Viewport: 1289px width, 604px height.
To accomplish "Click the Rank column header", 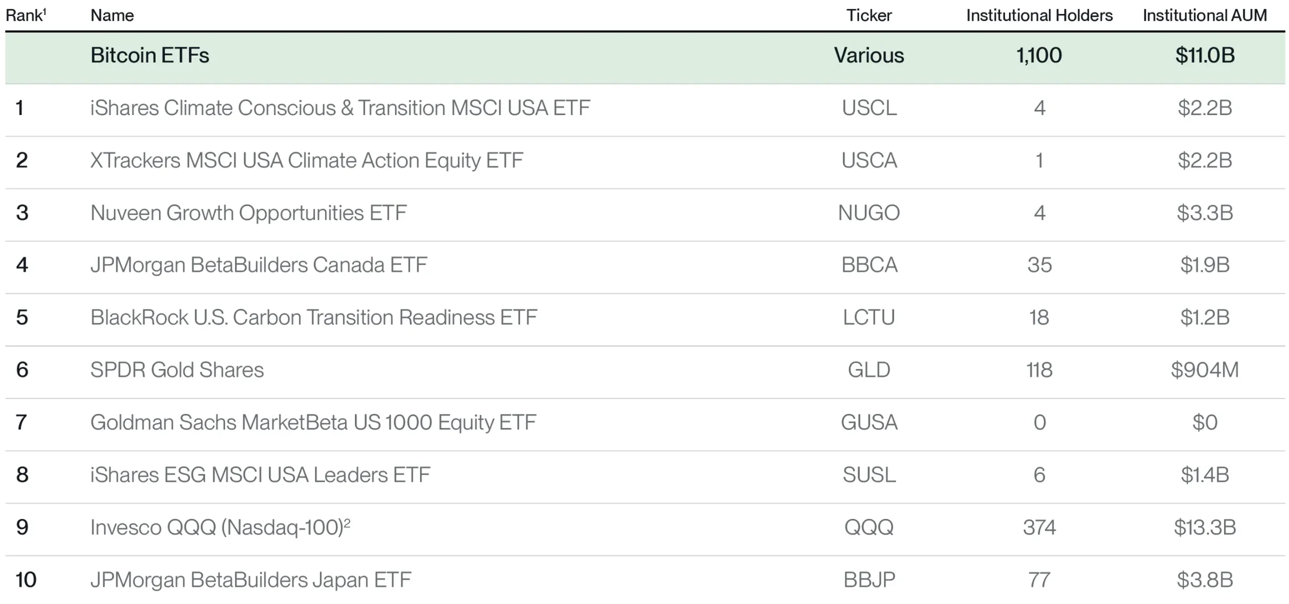I will click(x=24, y=15).
